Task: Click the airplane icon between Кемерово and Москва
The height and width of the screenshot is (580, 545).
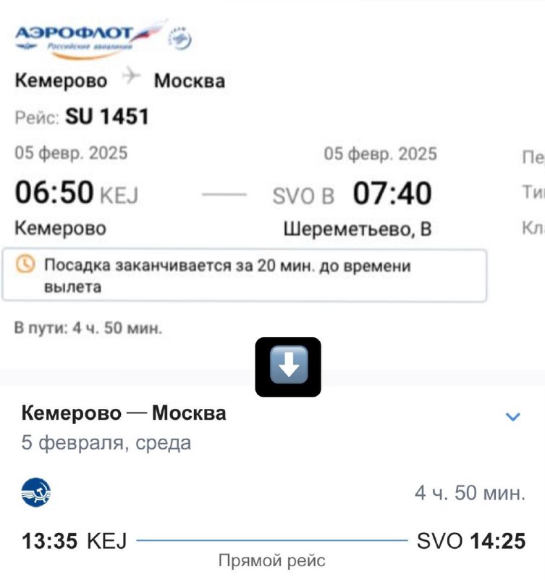Action: 130,78
